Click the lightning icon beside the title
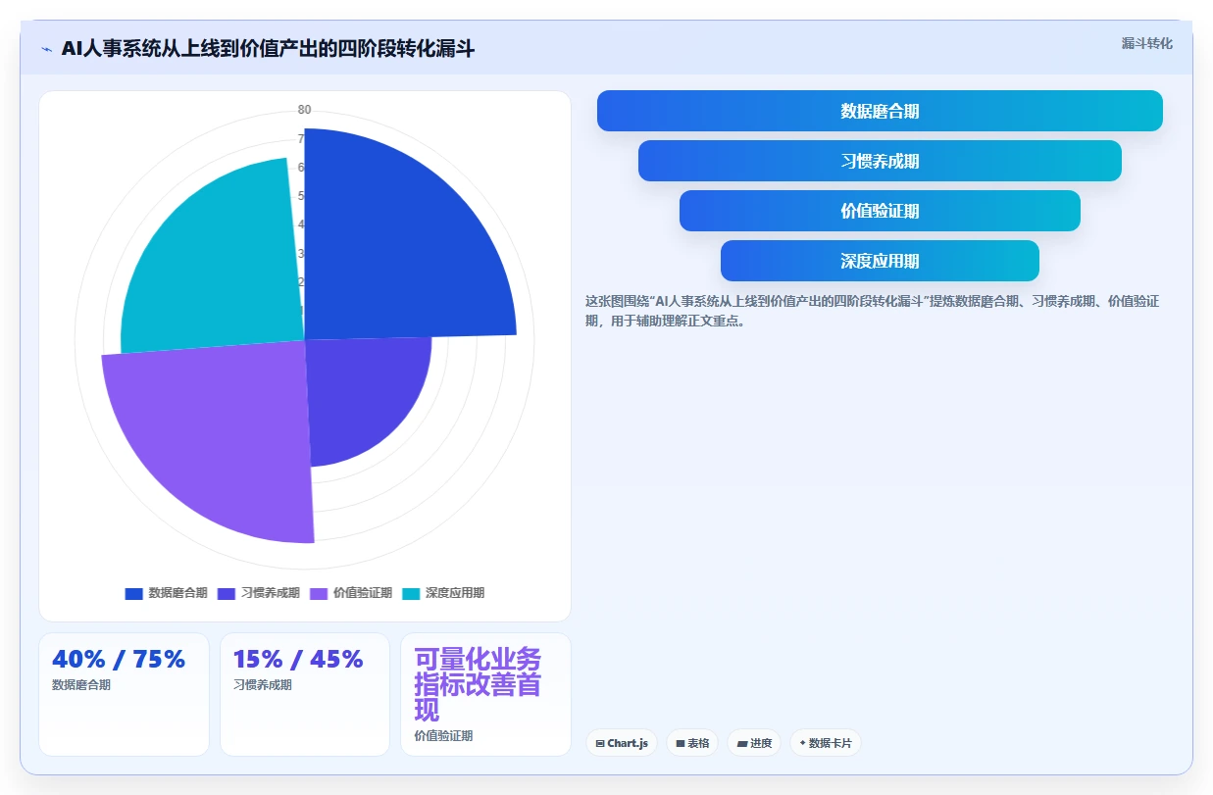The height and width of the screenshot is (795, 1213). point(46,49)
